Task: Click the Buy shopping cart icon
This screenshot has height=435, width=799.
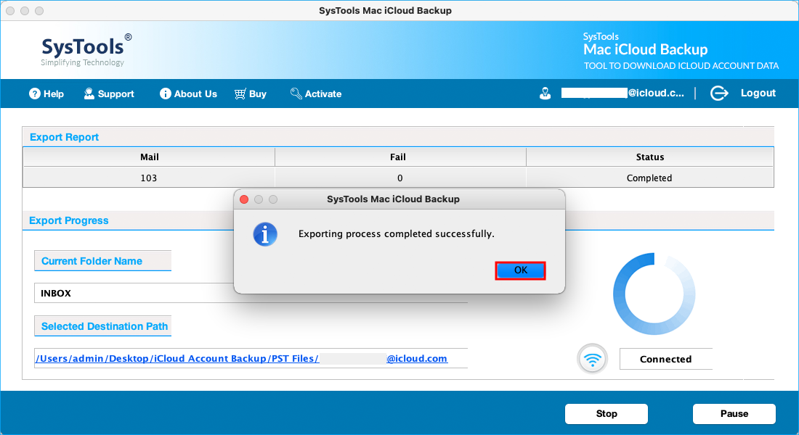Action: 240,94
